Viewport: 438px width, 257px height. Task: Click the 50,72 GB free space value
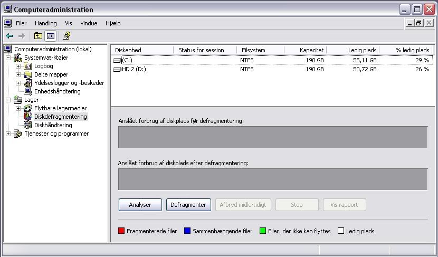(365, 69)
